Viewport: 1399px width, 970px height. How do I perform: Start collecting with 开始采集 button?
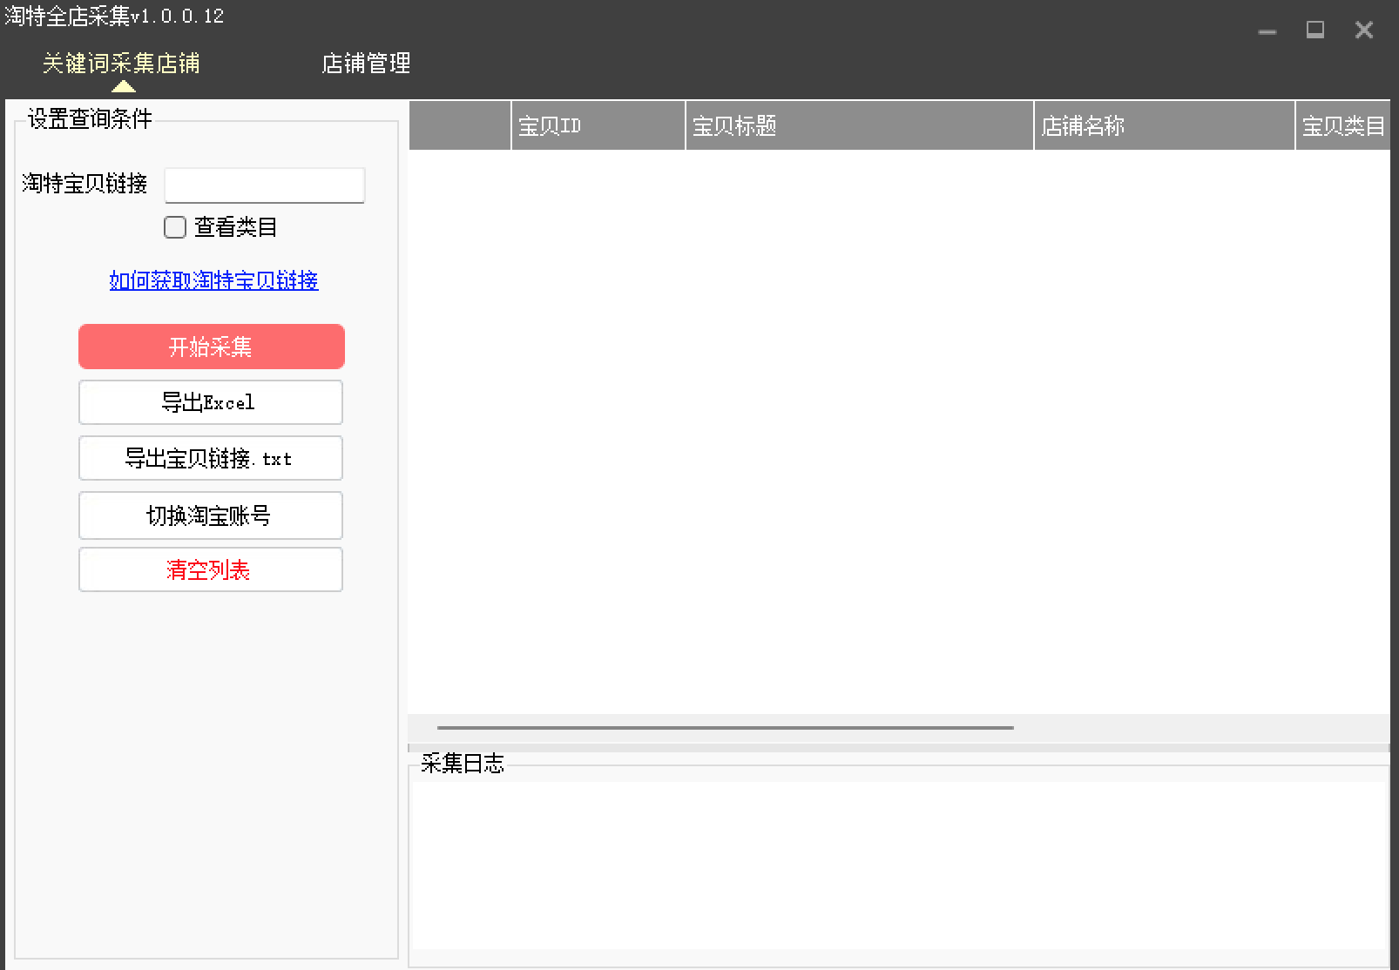(x=212, y=347)
